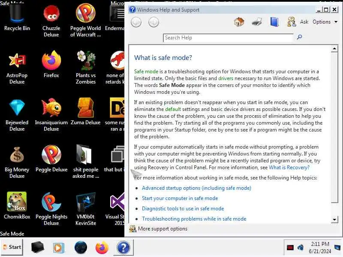Click the Ask person icon
343x257 pixels.
[292, 22]
